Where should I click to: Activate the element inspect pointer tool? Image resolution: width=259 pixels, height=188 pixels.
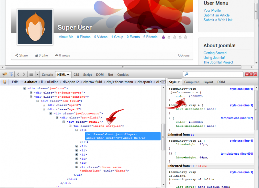11,74
